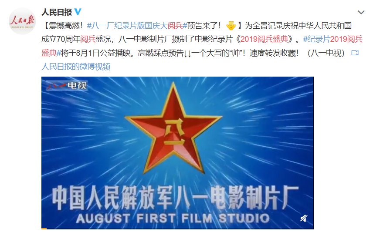Click the AUGUST FIRST FILM STUDIO caption
Screen dimensions: 373x232
(173, 218)
